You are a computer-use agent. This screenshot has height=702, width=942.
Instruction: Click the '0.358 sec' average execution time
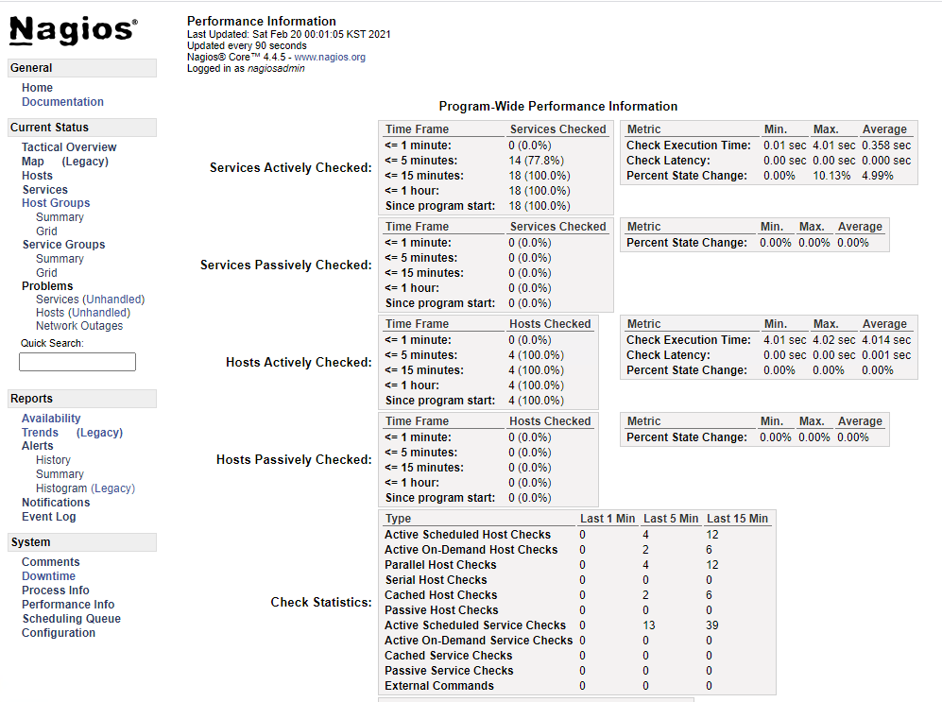886,146
